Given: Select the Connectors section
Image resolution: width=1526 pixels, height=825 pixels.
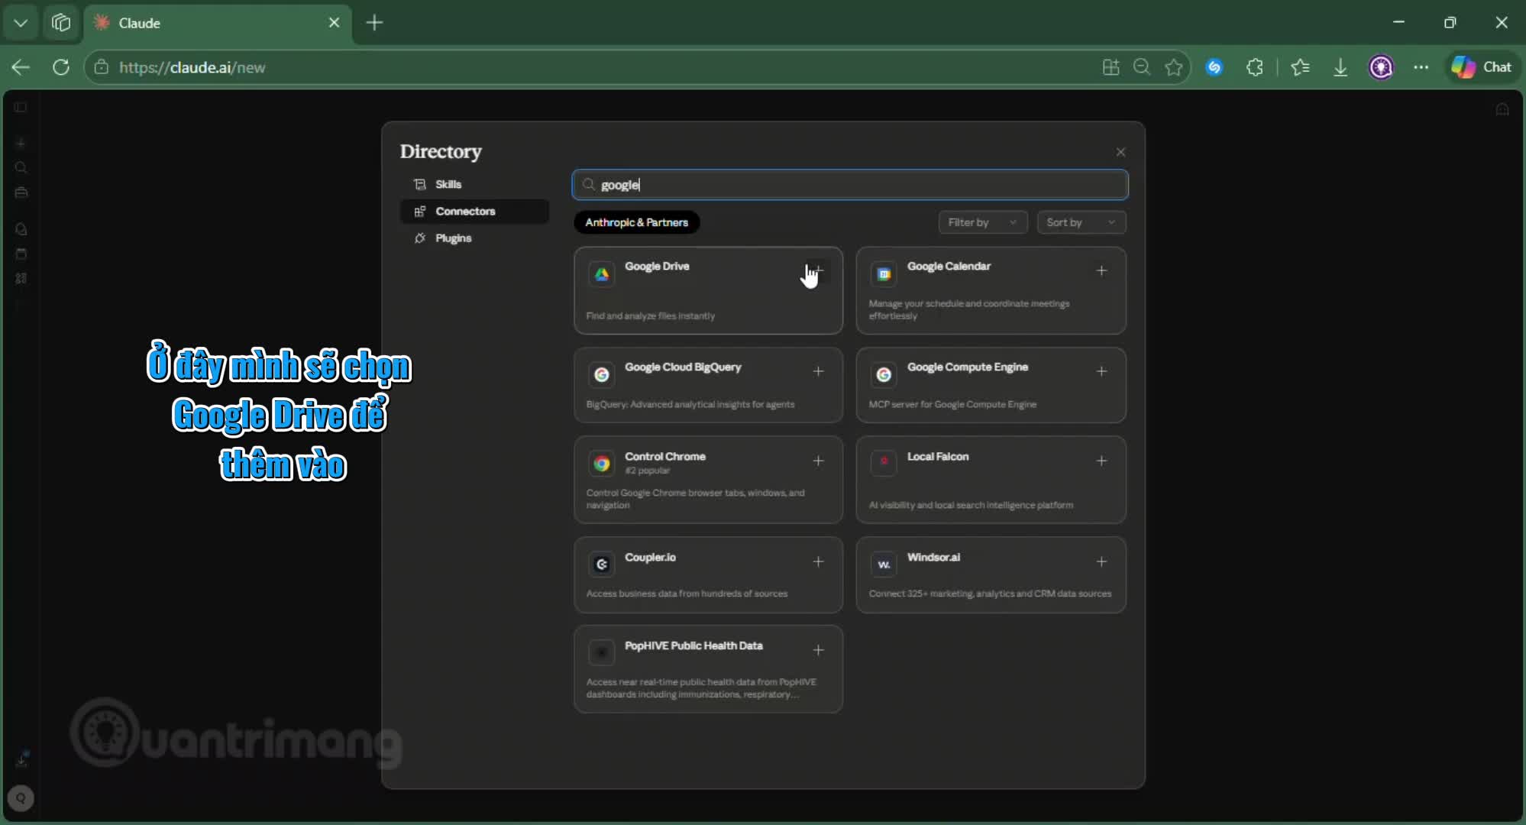Looking at the screenshot, I should [474, 212].
